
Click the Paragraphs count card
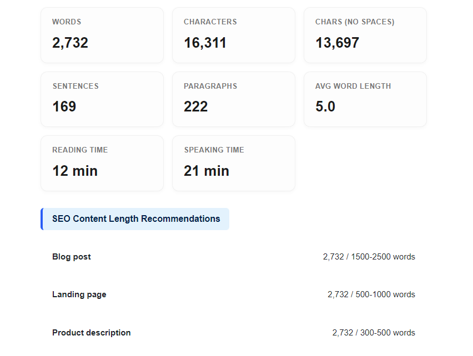coord(234,99)
